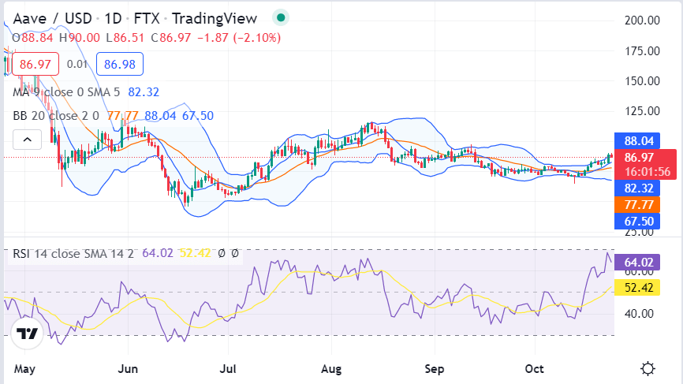Click the 40.00 RSI scale value
Image resolution: width=683 pixels, height=384 pixels.
click(639, 314)
